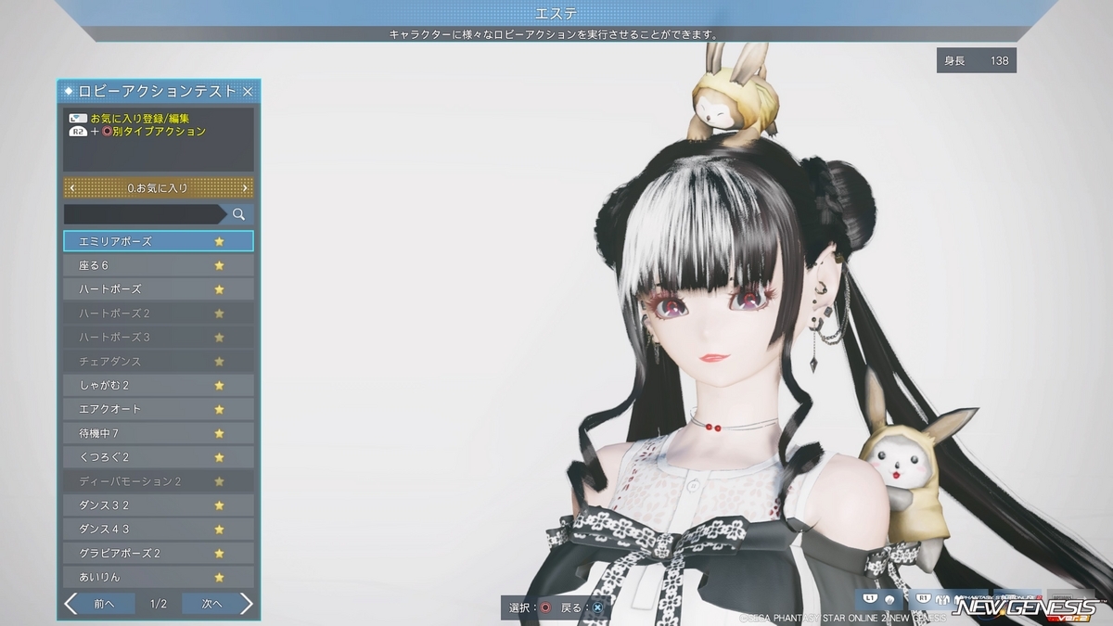Image resolution: width=1113 pixels, height=626 pixels.
Task: Select チェアダンス action
Action: point(159,362)
